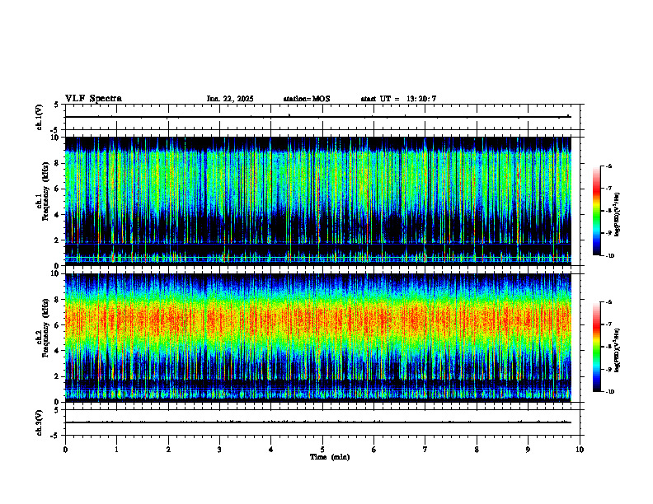Click the "-10" label on ch.1 color bar
653x504 pixels.
coord(609,255)
